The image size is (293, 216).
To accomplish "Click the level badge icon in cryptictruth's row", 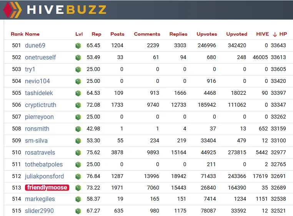I will (x=78, y=105).
